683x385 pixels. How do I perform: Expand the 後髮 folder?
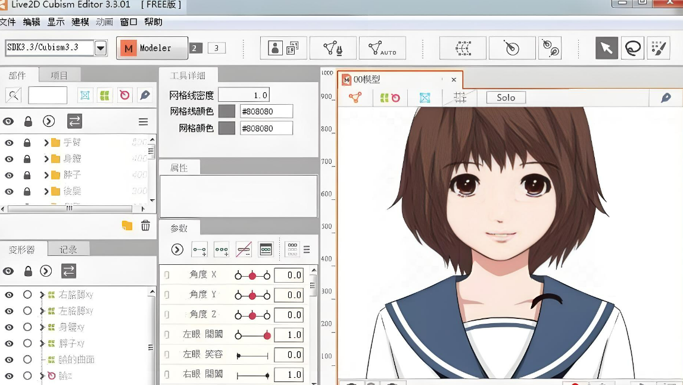tap(46, 191)
